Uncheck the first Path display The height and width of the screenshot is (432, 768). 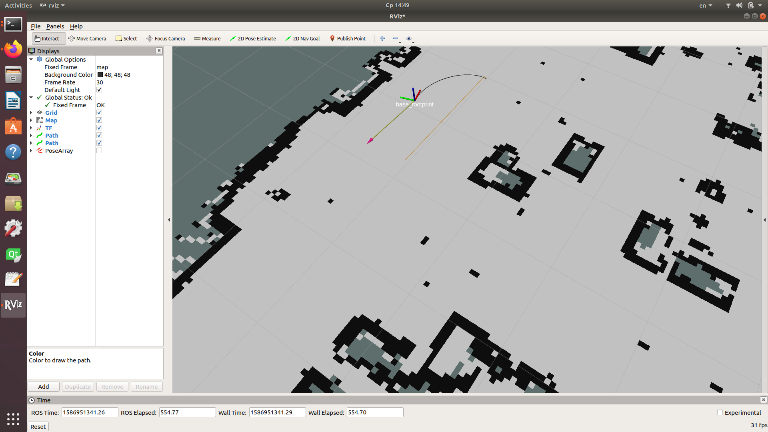(x=99, y=136)
